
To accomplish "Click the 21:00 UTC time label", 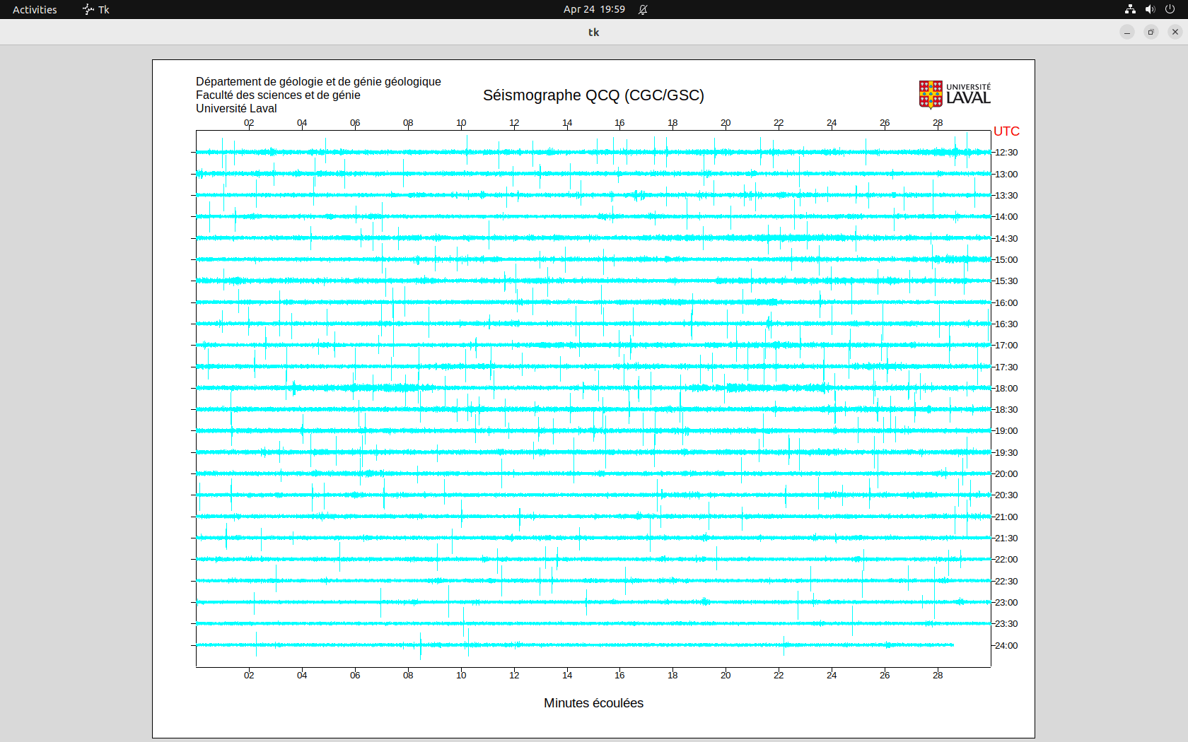I will click(x=1006, y=517).
